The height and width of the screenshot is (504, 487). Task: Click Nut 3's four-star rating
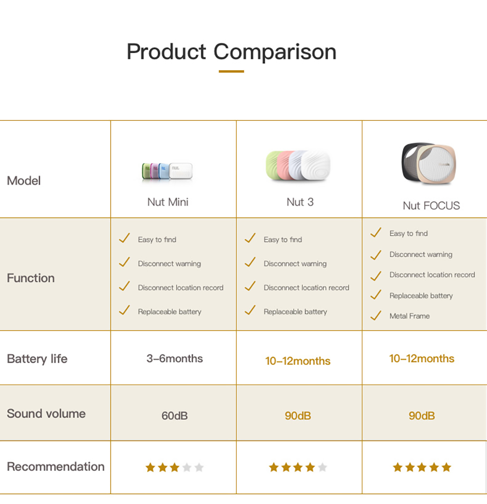tap(298, 467)
